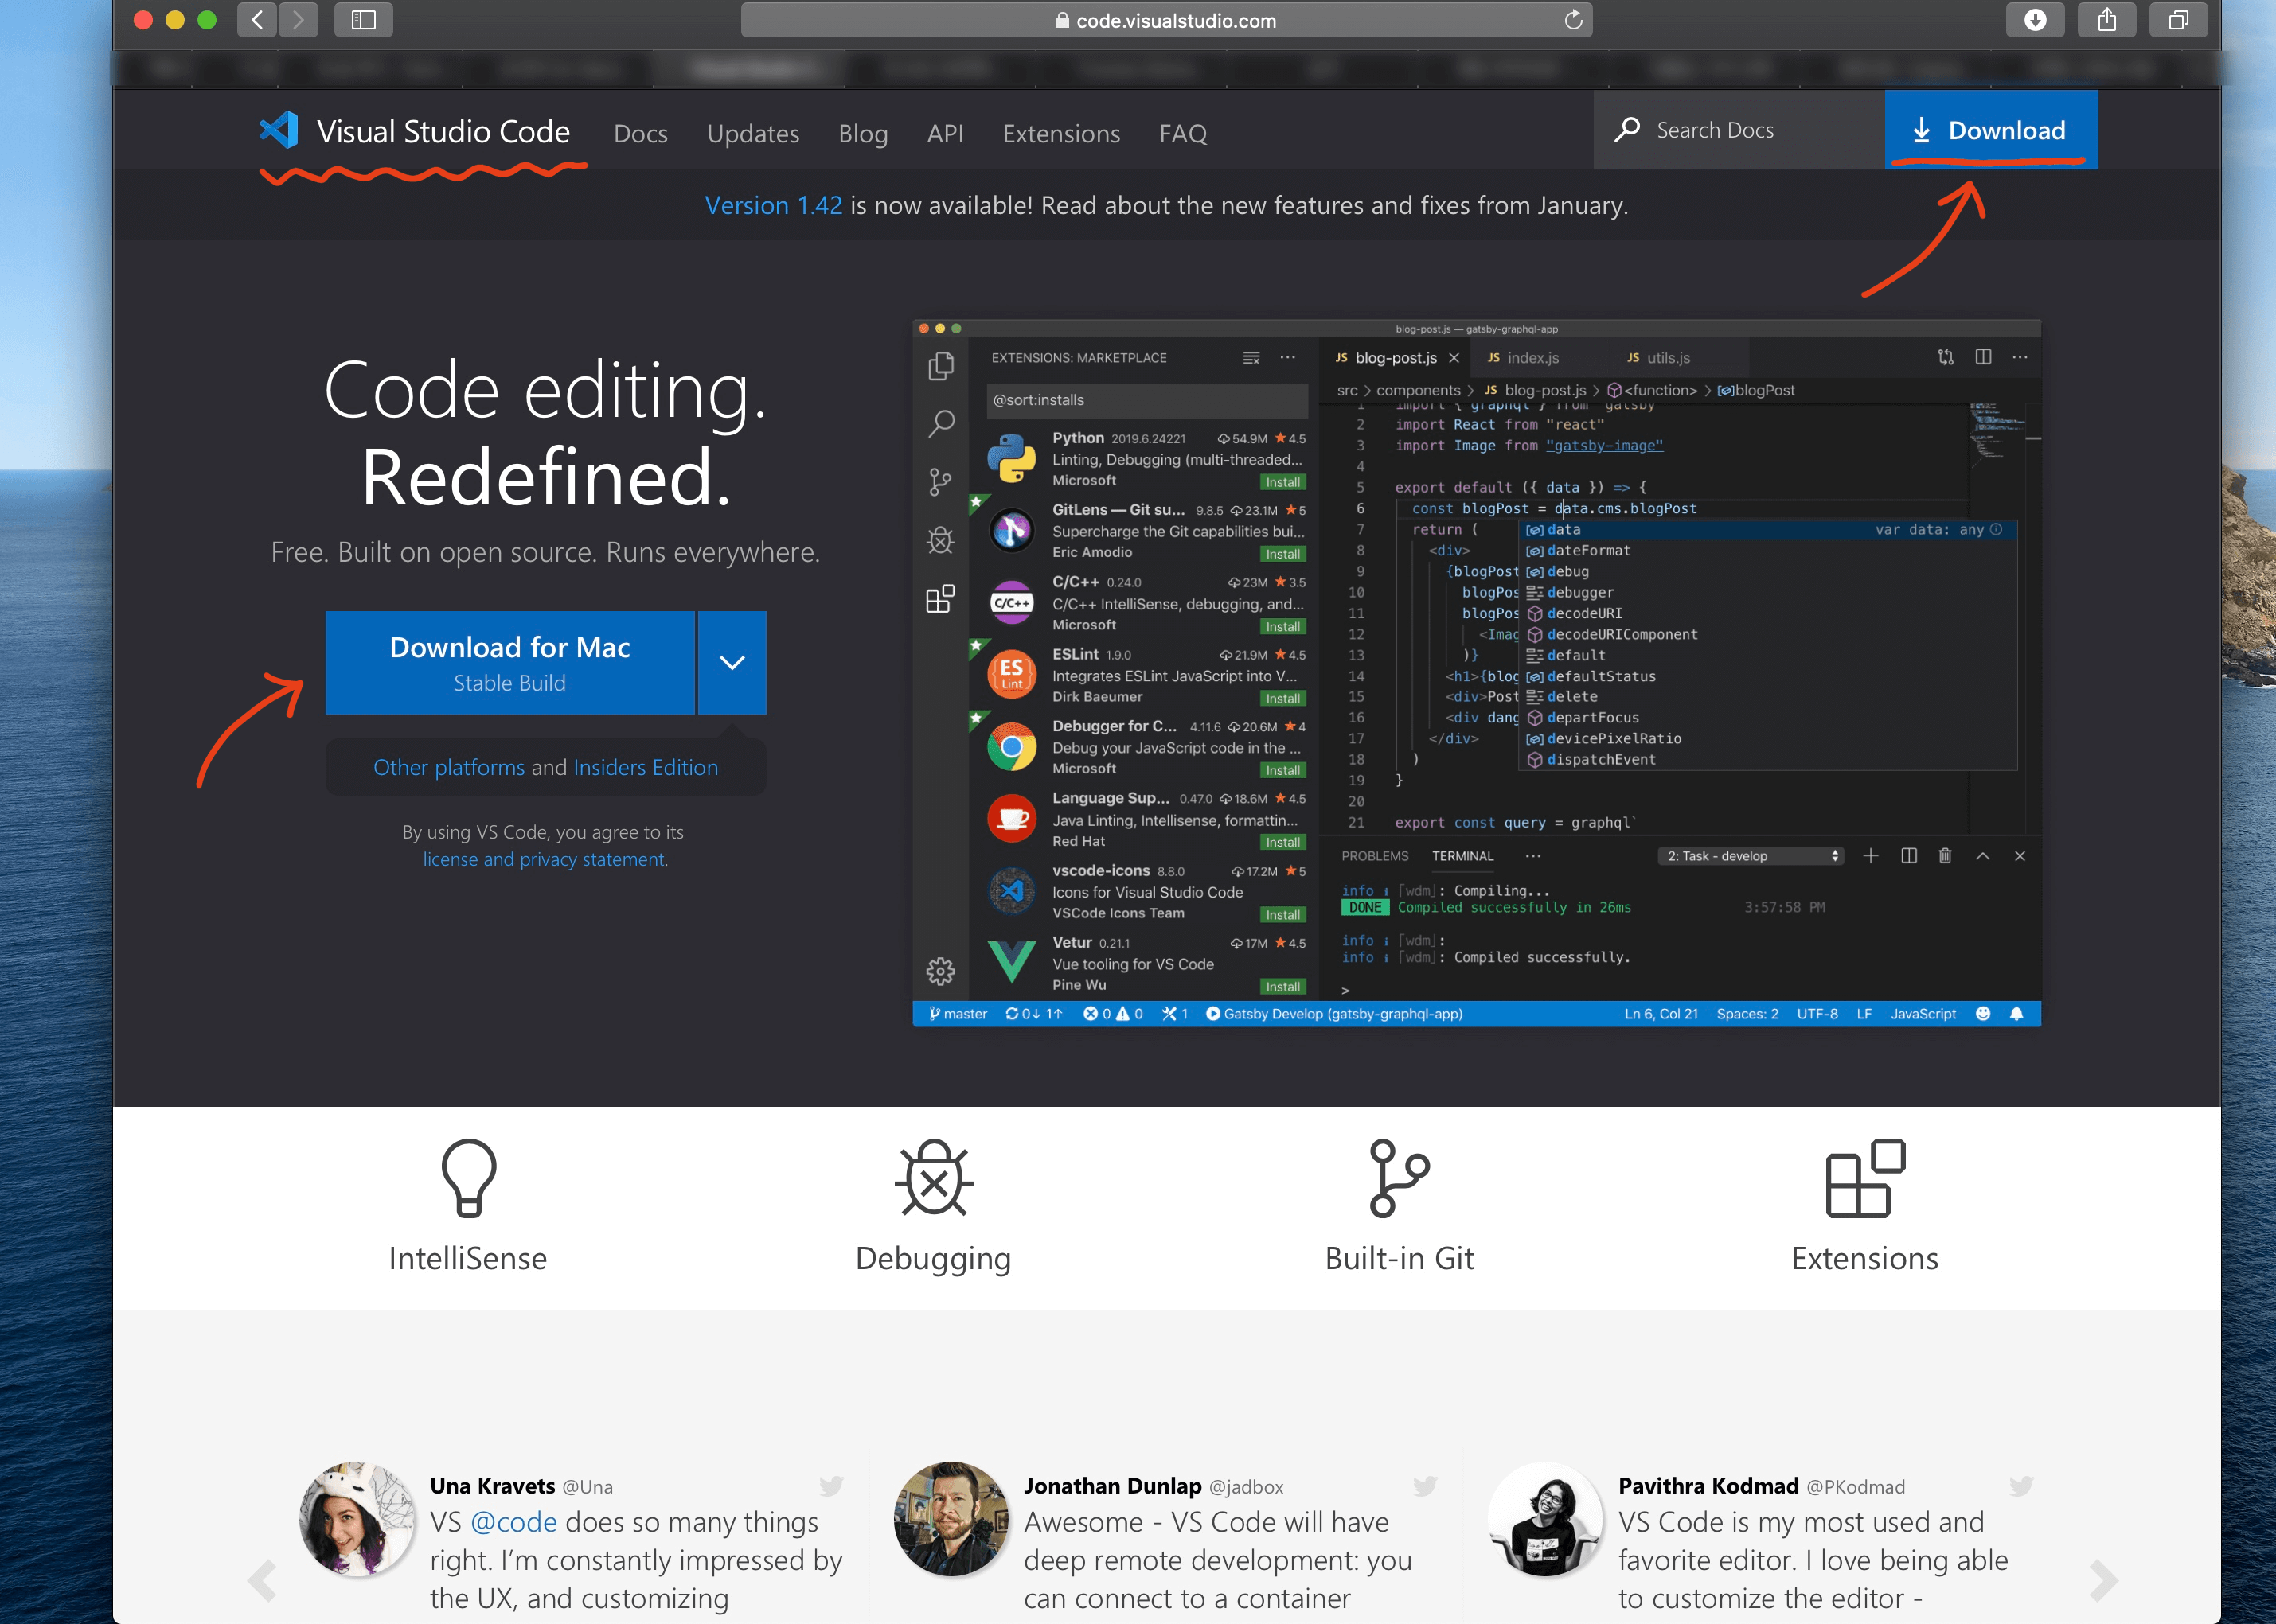
Task: Click the Safari share icon
Action: [2106, 20]
